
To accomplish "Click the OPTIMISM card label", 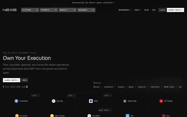I will pyautogui.click(x=168, y=101).
